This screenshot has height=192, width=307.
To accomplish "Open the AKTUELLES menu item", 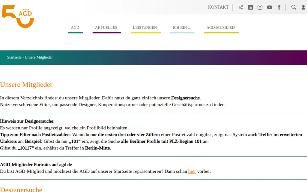I will pos(106,28).
